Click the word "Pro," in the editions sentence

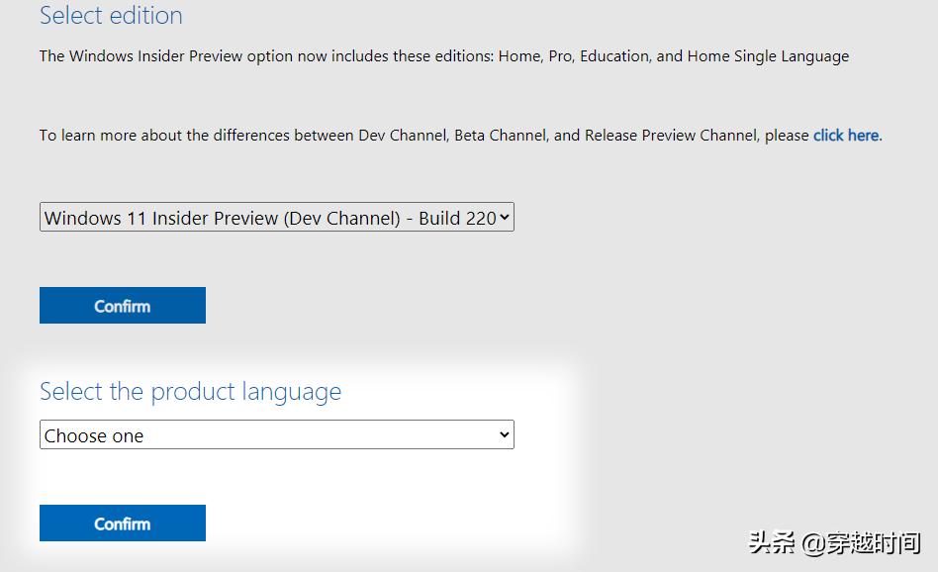(561, 55)
